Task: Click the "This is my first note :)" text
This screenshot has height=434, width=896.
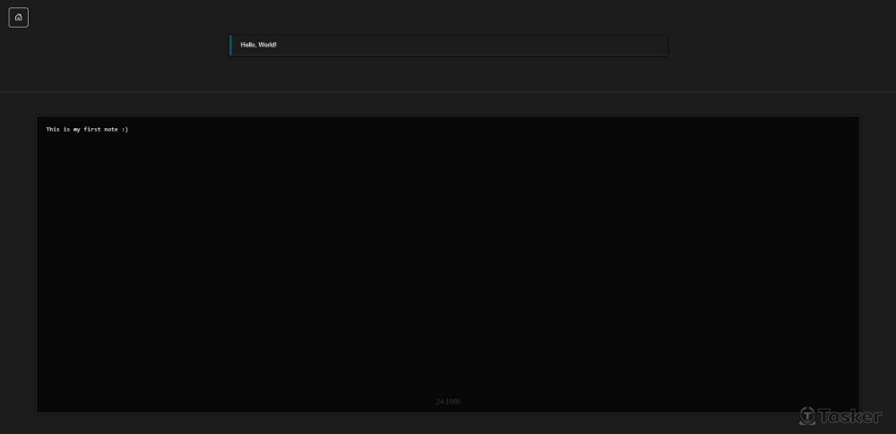Action: click(87, 129)
